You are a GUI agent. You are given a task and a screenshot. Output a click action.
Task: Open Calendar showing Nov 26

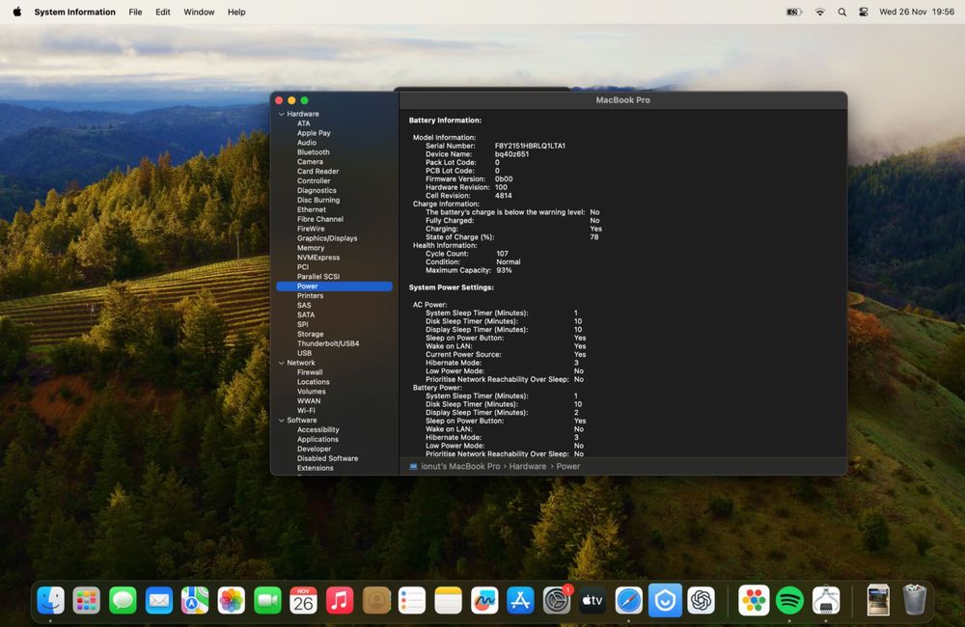click(x=303, y=600)
